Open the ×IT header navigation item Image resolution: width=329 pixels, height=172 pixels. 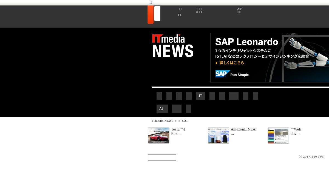point(199,10)
